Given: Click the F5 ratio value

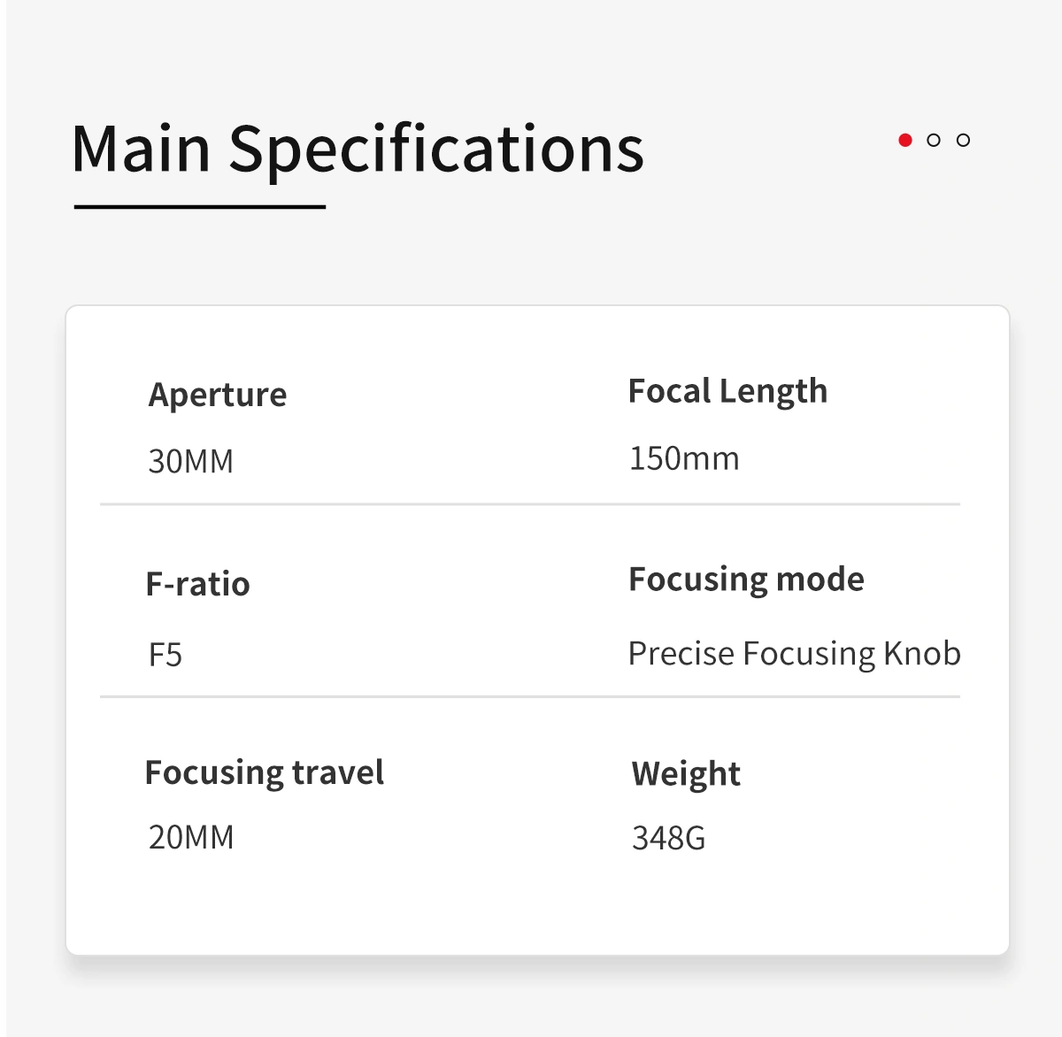Looking at the screenshot, I should pyautogui.click(x=165, y=655).
